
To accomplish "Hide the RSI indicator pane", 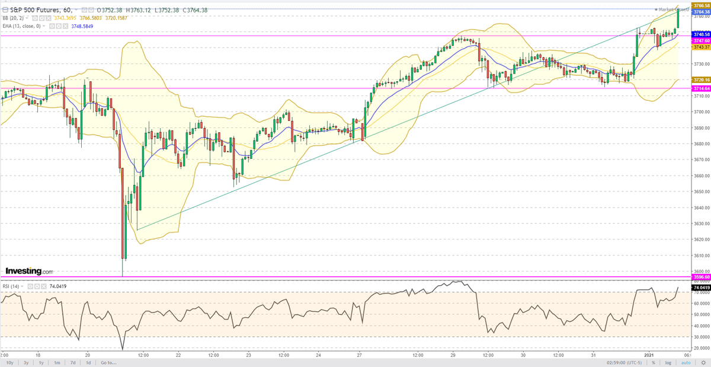I will (30, 286).
